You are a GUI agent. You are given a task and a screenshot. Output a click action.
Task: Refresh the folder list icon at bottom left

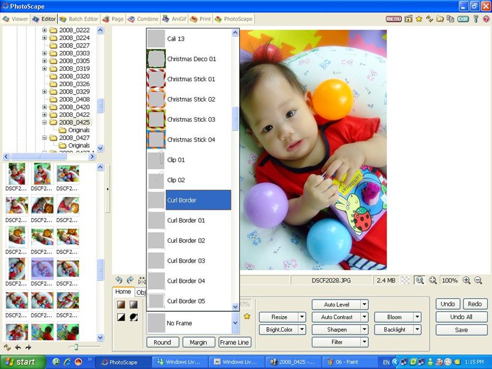pyautogui.click(x=7, y=347)
